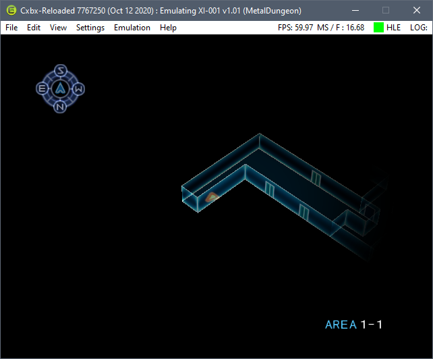
Task: Click the disabled maximize button
Action: coord(386,11)
